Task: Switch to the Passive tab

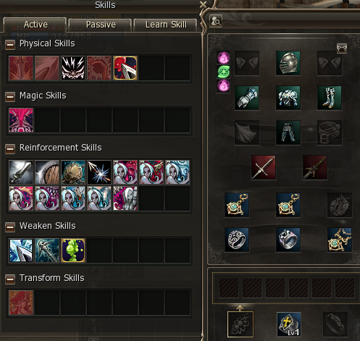Action: [x=100, y=25]
